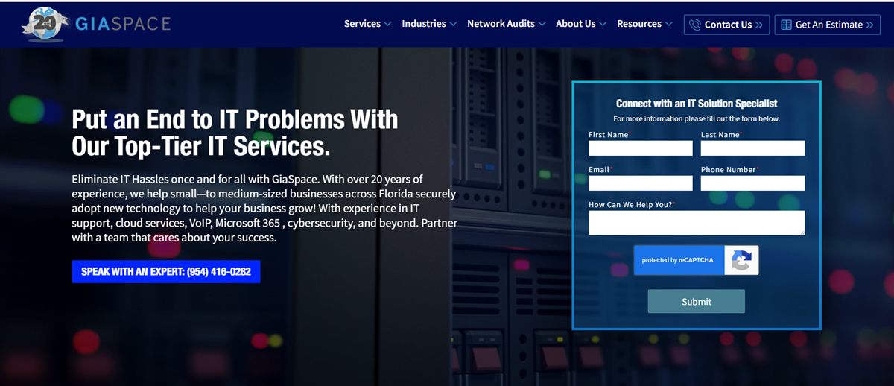Submit the IT specialist contact form
894x386 pixels.
(697, 301)
